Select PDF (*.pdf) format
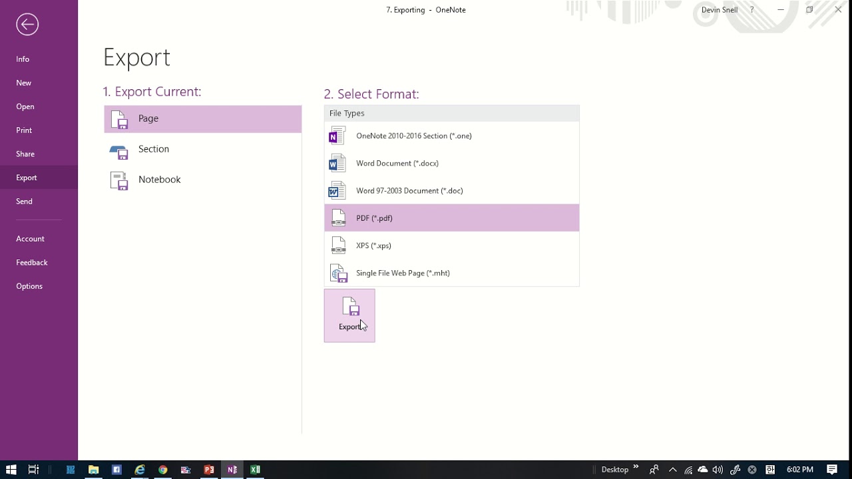852x479 pixels. tap(452, 218)
